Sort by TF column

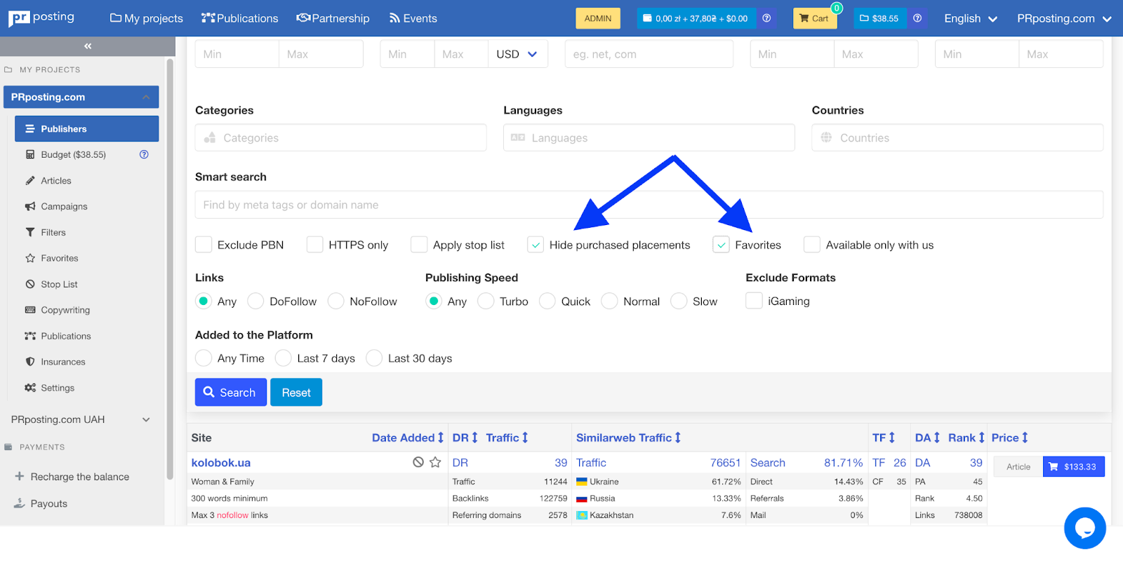click(x=884, y=437)
